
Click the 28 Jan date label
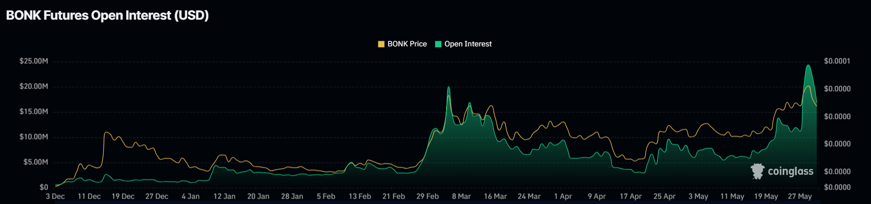tap(292, 196)
